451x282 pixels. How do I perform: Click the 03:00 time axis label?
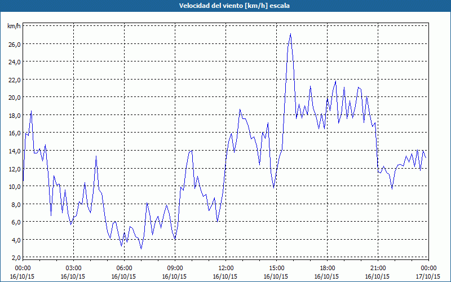(x=73, y=268)
